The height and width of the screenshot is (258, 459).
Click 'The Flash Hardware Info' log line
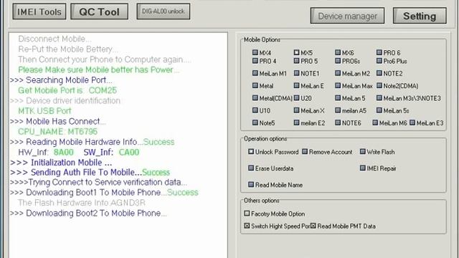pyautogui.click(x=81, y=203)
